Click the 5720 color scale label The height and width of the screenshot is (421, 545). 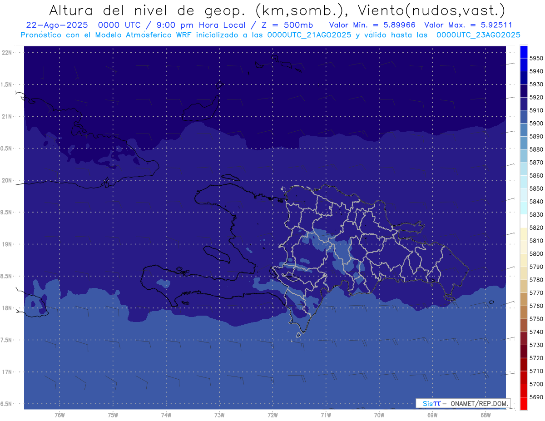(536, 358)
